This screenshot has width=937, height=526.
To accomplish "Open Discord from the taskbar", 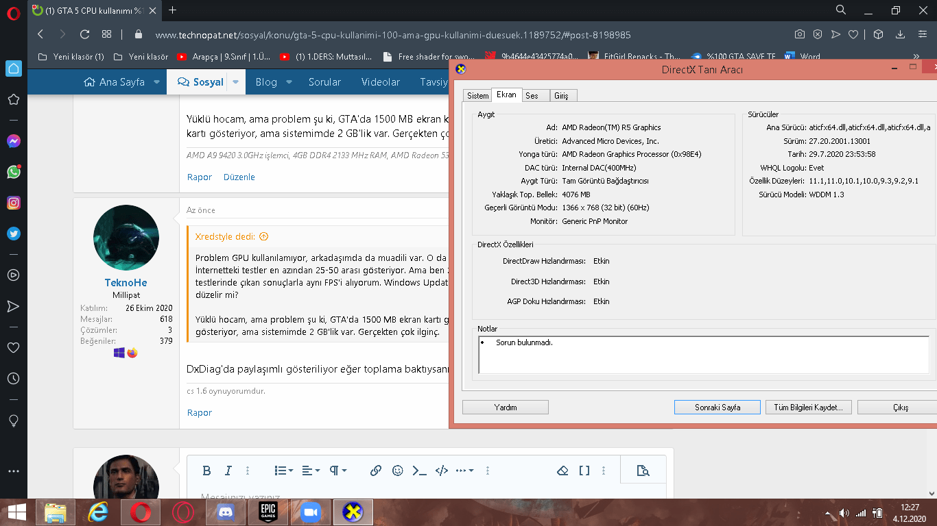I will coord(225,512).
